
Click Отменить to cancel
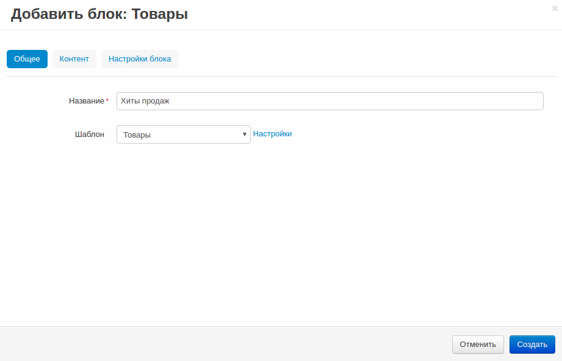coord(477,345)
